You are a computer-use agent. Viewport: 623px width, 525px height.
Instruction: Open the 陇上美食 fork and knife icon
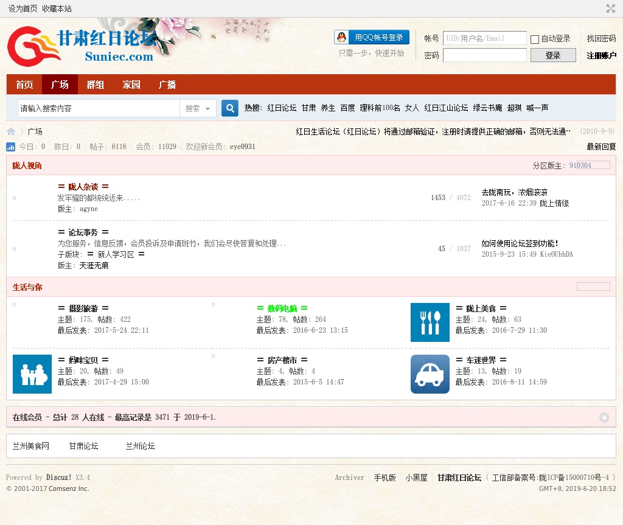tap(430, 322)
